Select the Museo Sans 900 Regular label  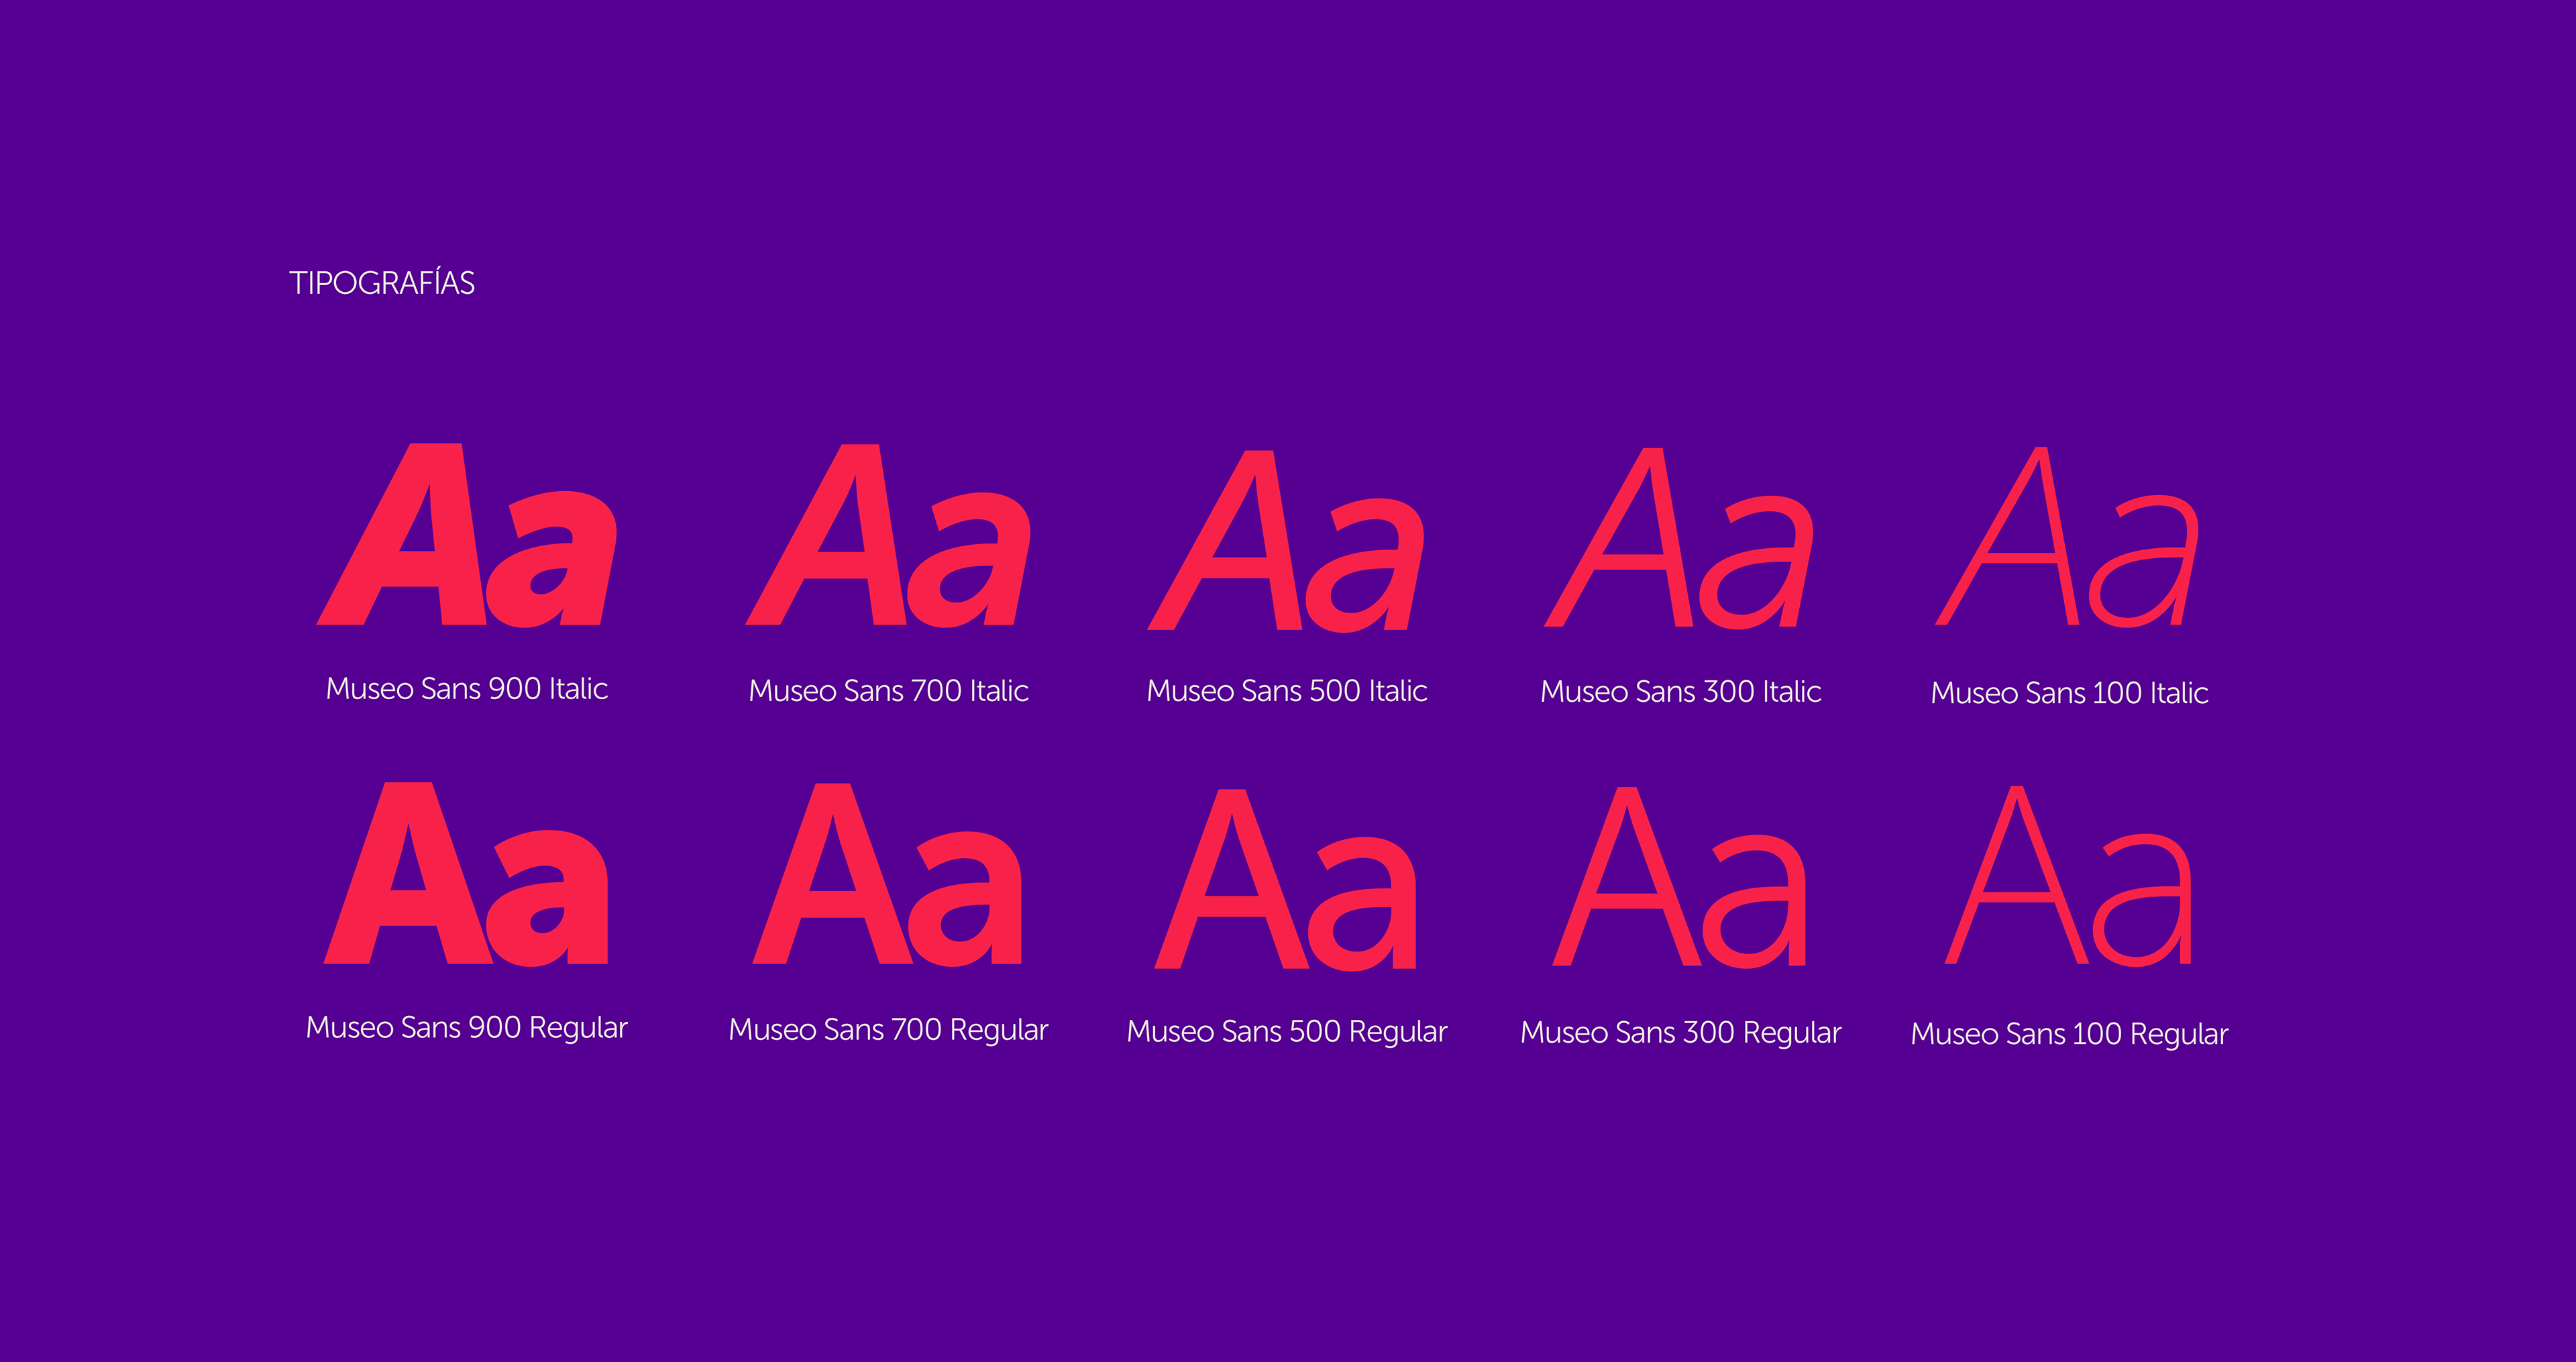point(467,1029)
